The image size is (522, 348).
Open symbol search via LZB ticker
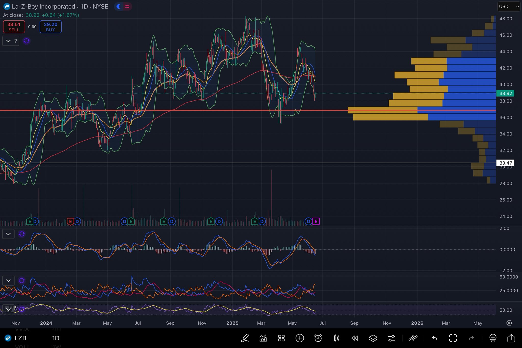tap(20, 338)
